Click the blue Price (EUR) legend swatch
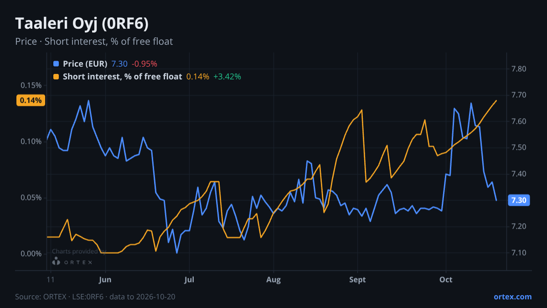Image resolution: width=547 pixels, height=308 pixels. (x=56, y=64)
